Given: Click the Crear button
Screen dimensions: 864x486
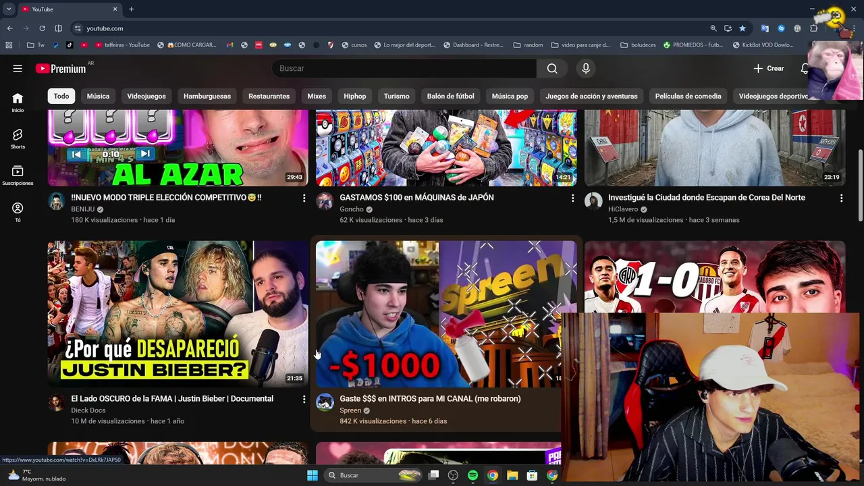Looking at the screenshot, I should pyautogui.click(x=769, y=68).
